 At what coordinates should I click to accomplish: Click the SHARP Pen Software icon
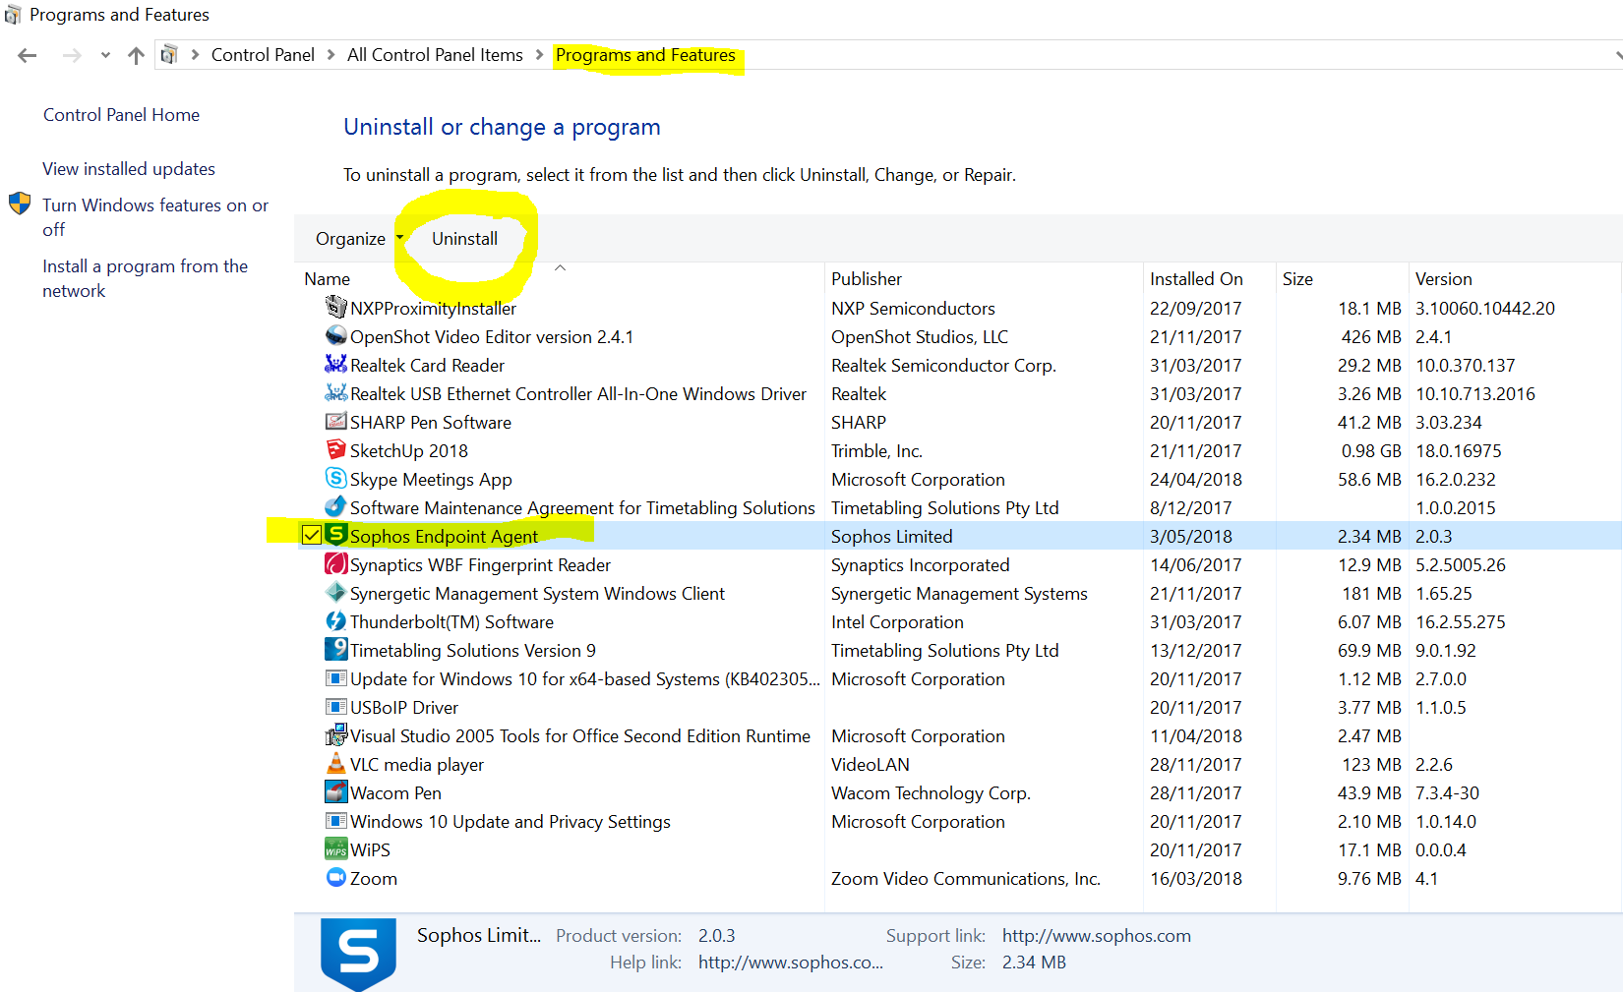pyautogui.click(x=335, y=421)
